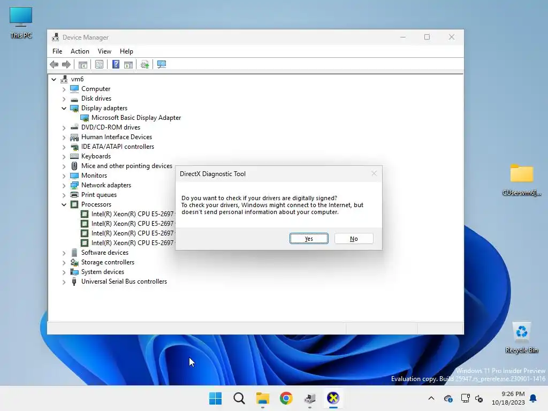Click the Forward arrow in Device Manager toolbar
Viewport: 548px width, 411px height.
(66, 64)
